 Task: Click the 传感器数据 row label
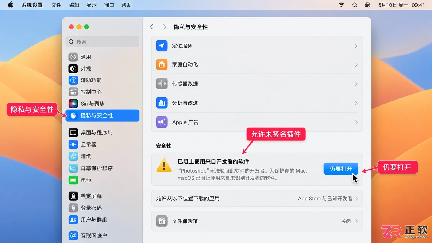(185, 84)
